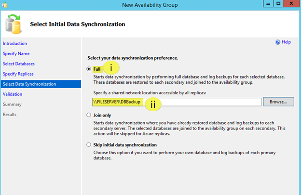Screen dimensions: 301x195
Task: Open the Help link text
Action: [x=286, y=42]
